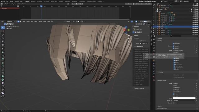Toggle Glossy ray visibility checkbox

(x=174, y=63)
